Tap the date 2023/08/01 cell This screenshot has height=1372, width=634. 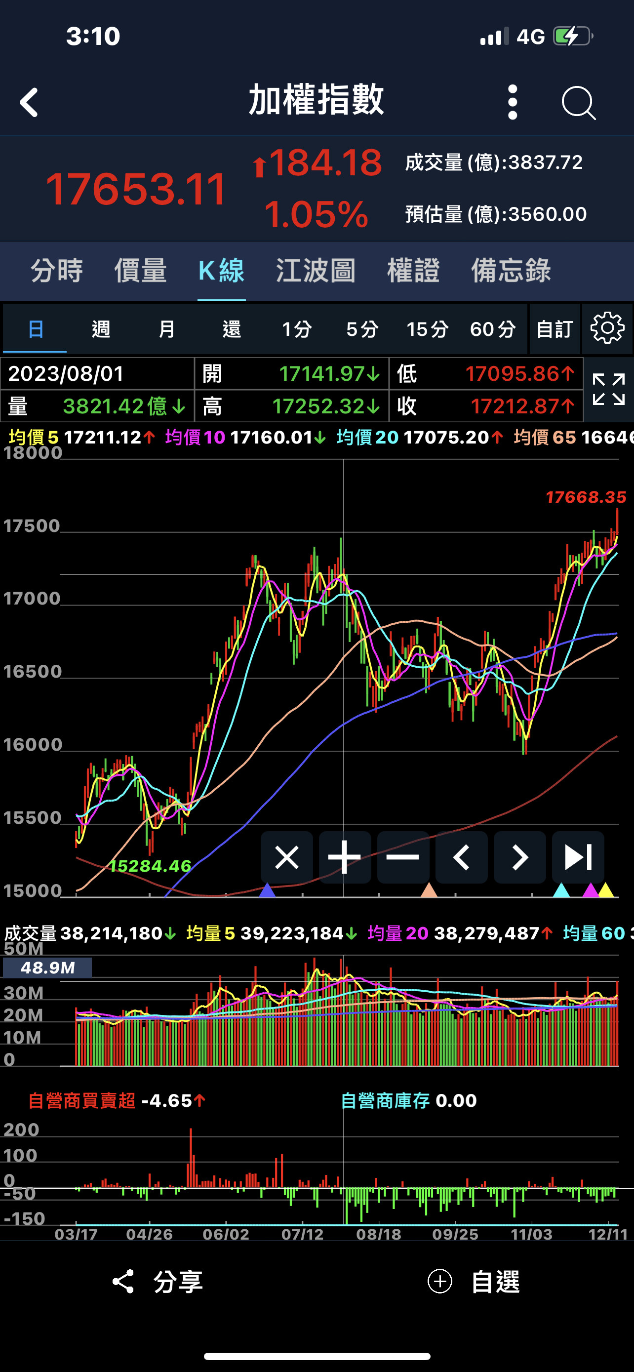(97, 373)
